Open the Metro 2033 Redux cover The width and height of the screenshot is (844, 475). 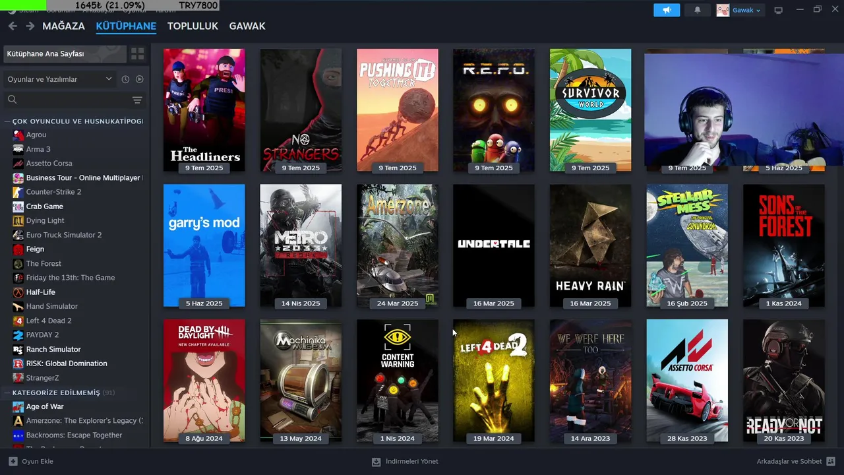pyautogui.click(x=301, y=245)
